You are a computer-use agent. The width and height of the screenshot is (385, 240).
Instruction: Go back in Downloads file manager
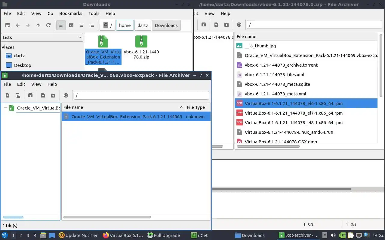point(18,25)
